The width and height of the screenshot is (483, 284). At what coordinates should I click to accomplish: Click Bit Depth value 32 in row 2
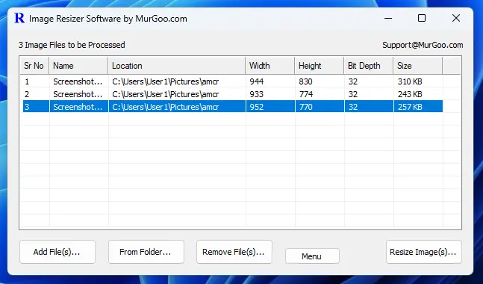[353, 94]
